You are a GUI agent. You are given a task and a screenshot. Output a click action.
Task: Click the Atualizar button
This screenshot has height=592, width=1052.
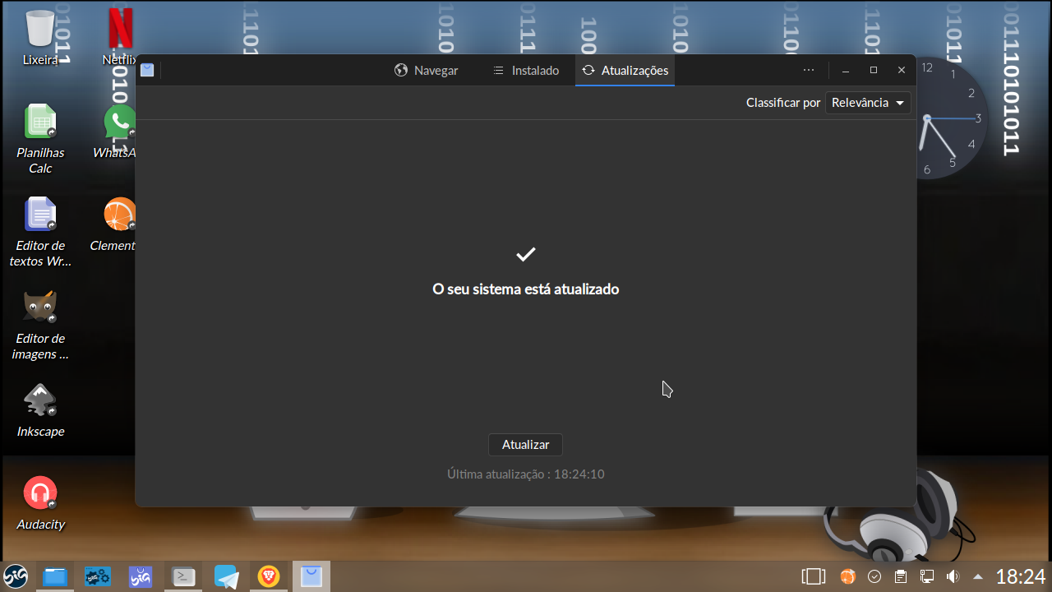[x=525, y=445]
